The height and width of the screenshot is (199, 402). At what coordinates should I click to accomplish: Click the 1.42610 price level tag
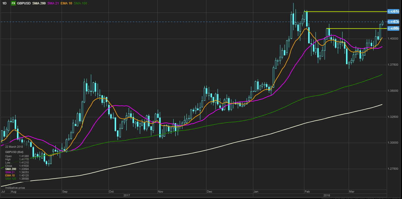393,11
